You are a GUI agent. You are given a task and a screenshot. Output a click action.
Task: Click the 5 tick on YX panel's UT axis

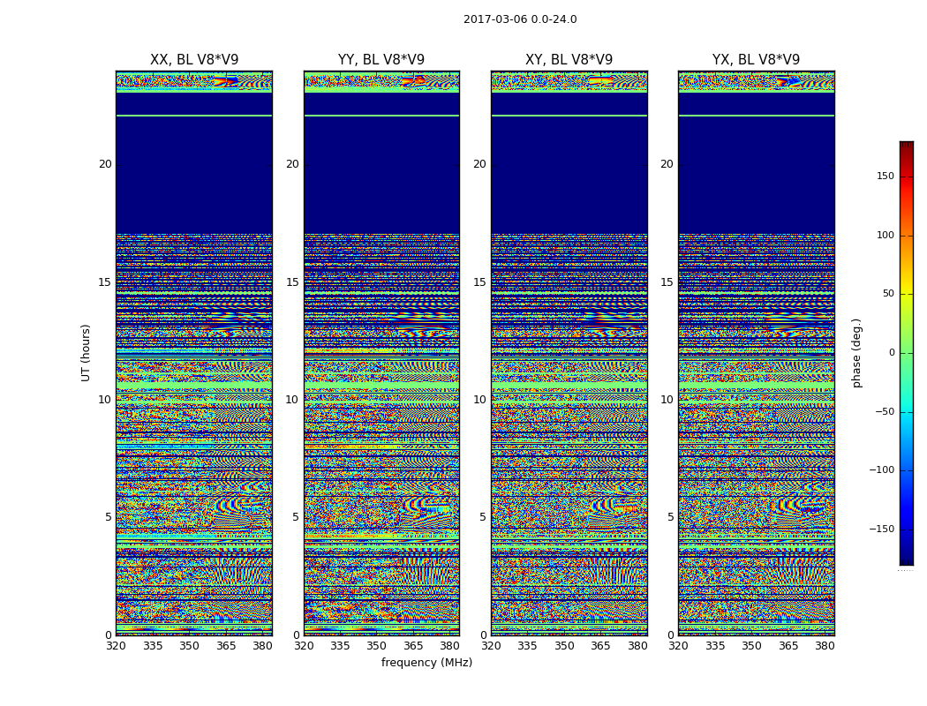[670, 517]
